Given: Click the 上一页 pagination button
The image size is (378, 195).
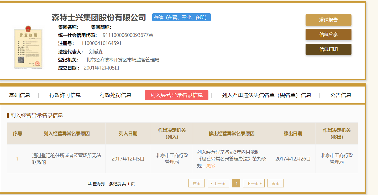Looking at the screenshot, I should point(218,183).
